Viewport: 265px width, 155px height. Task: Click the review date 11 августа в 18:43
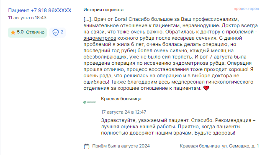pos(27,18)
